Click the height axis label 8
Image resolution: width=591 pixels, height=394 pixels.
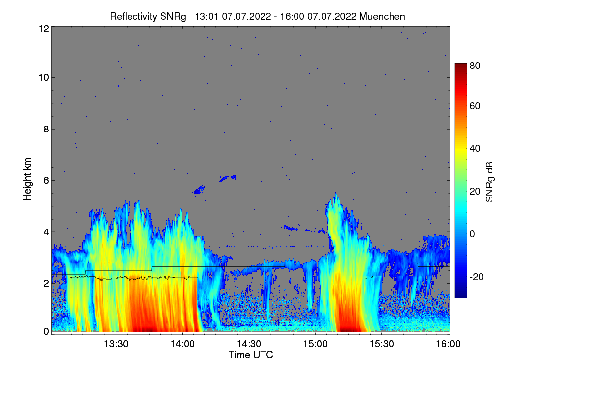click(x=46, y=129)
